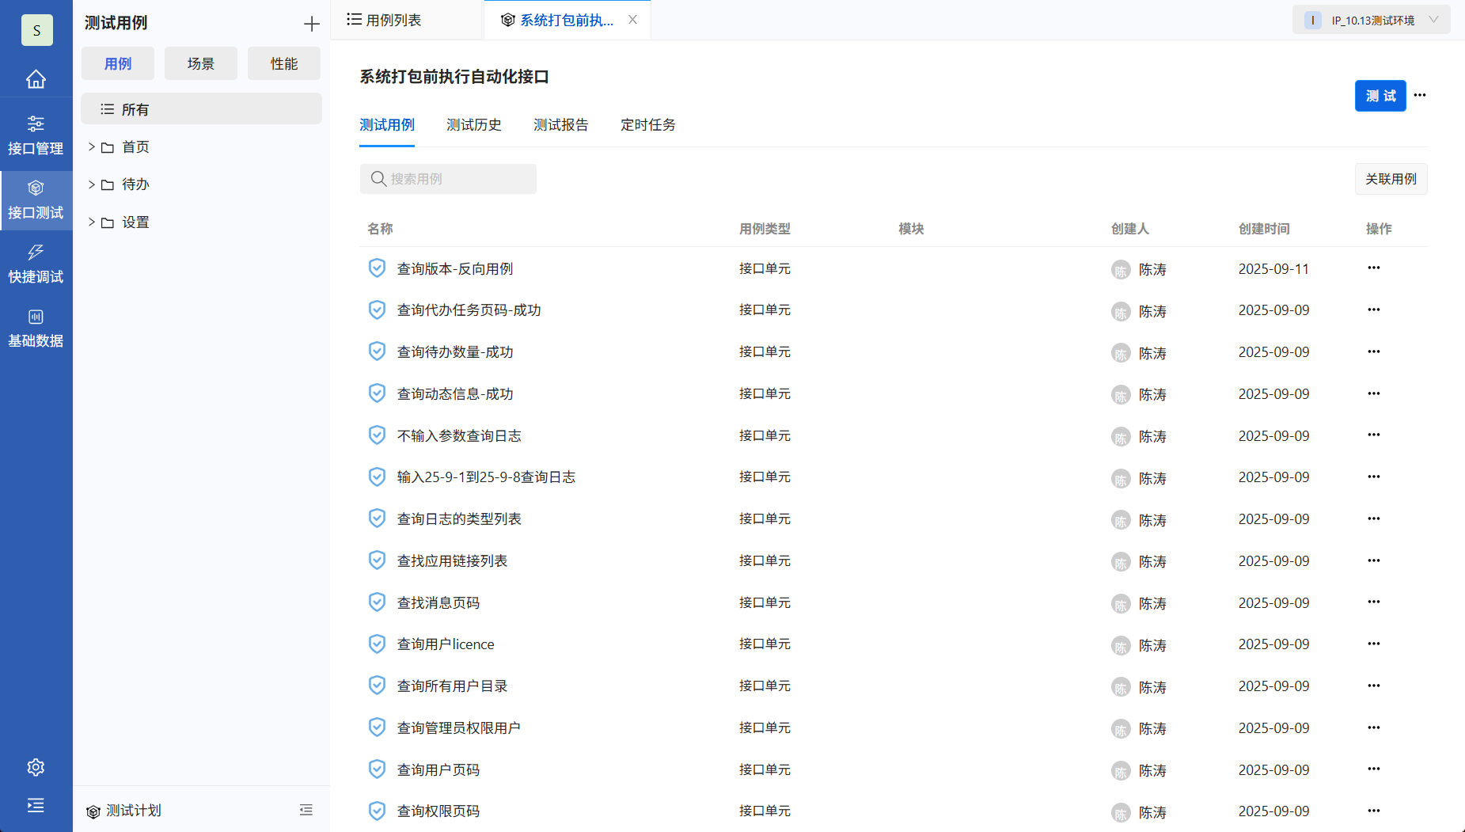Click the blue 测试 button

(x=1380, y=95)
